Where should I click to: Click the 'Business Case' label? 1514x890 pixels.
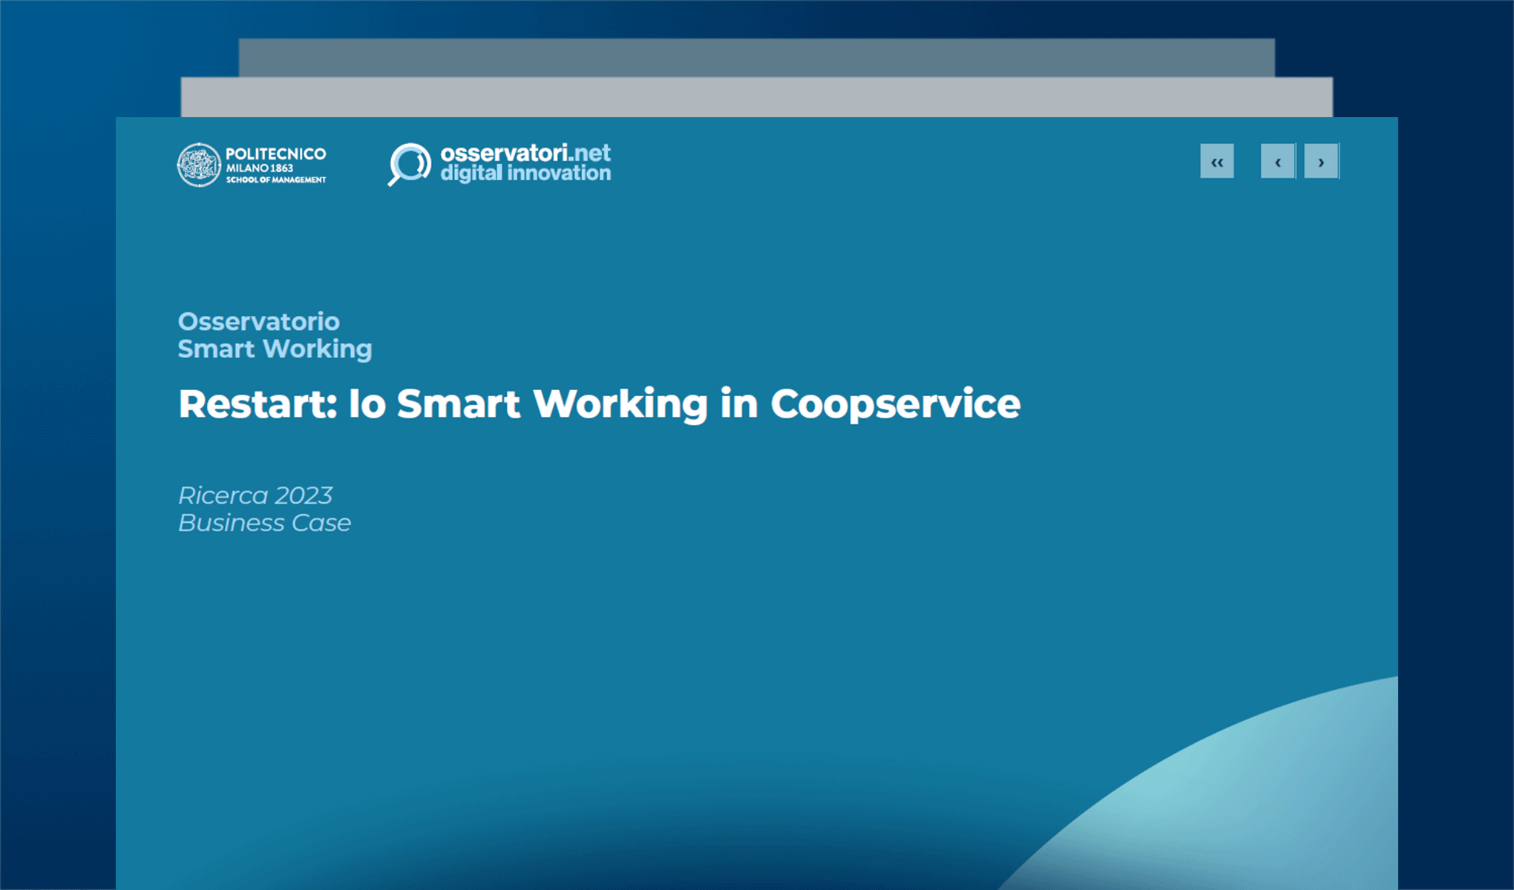(264, 523)
